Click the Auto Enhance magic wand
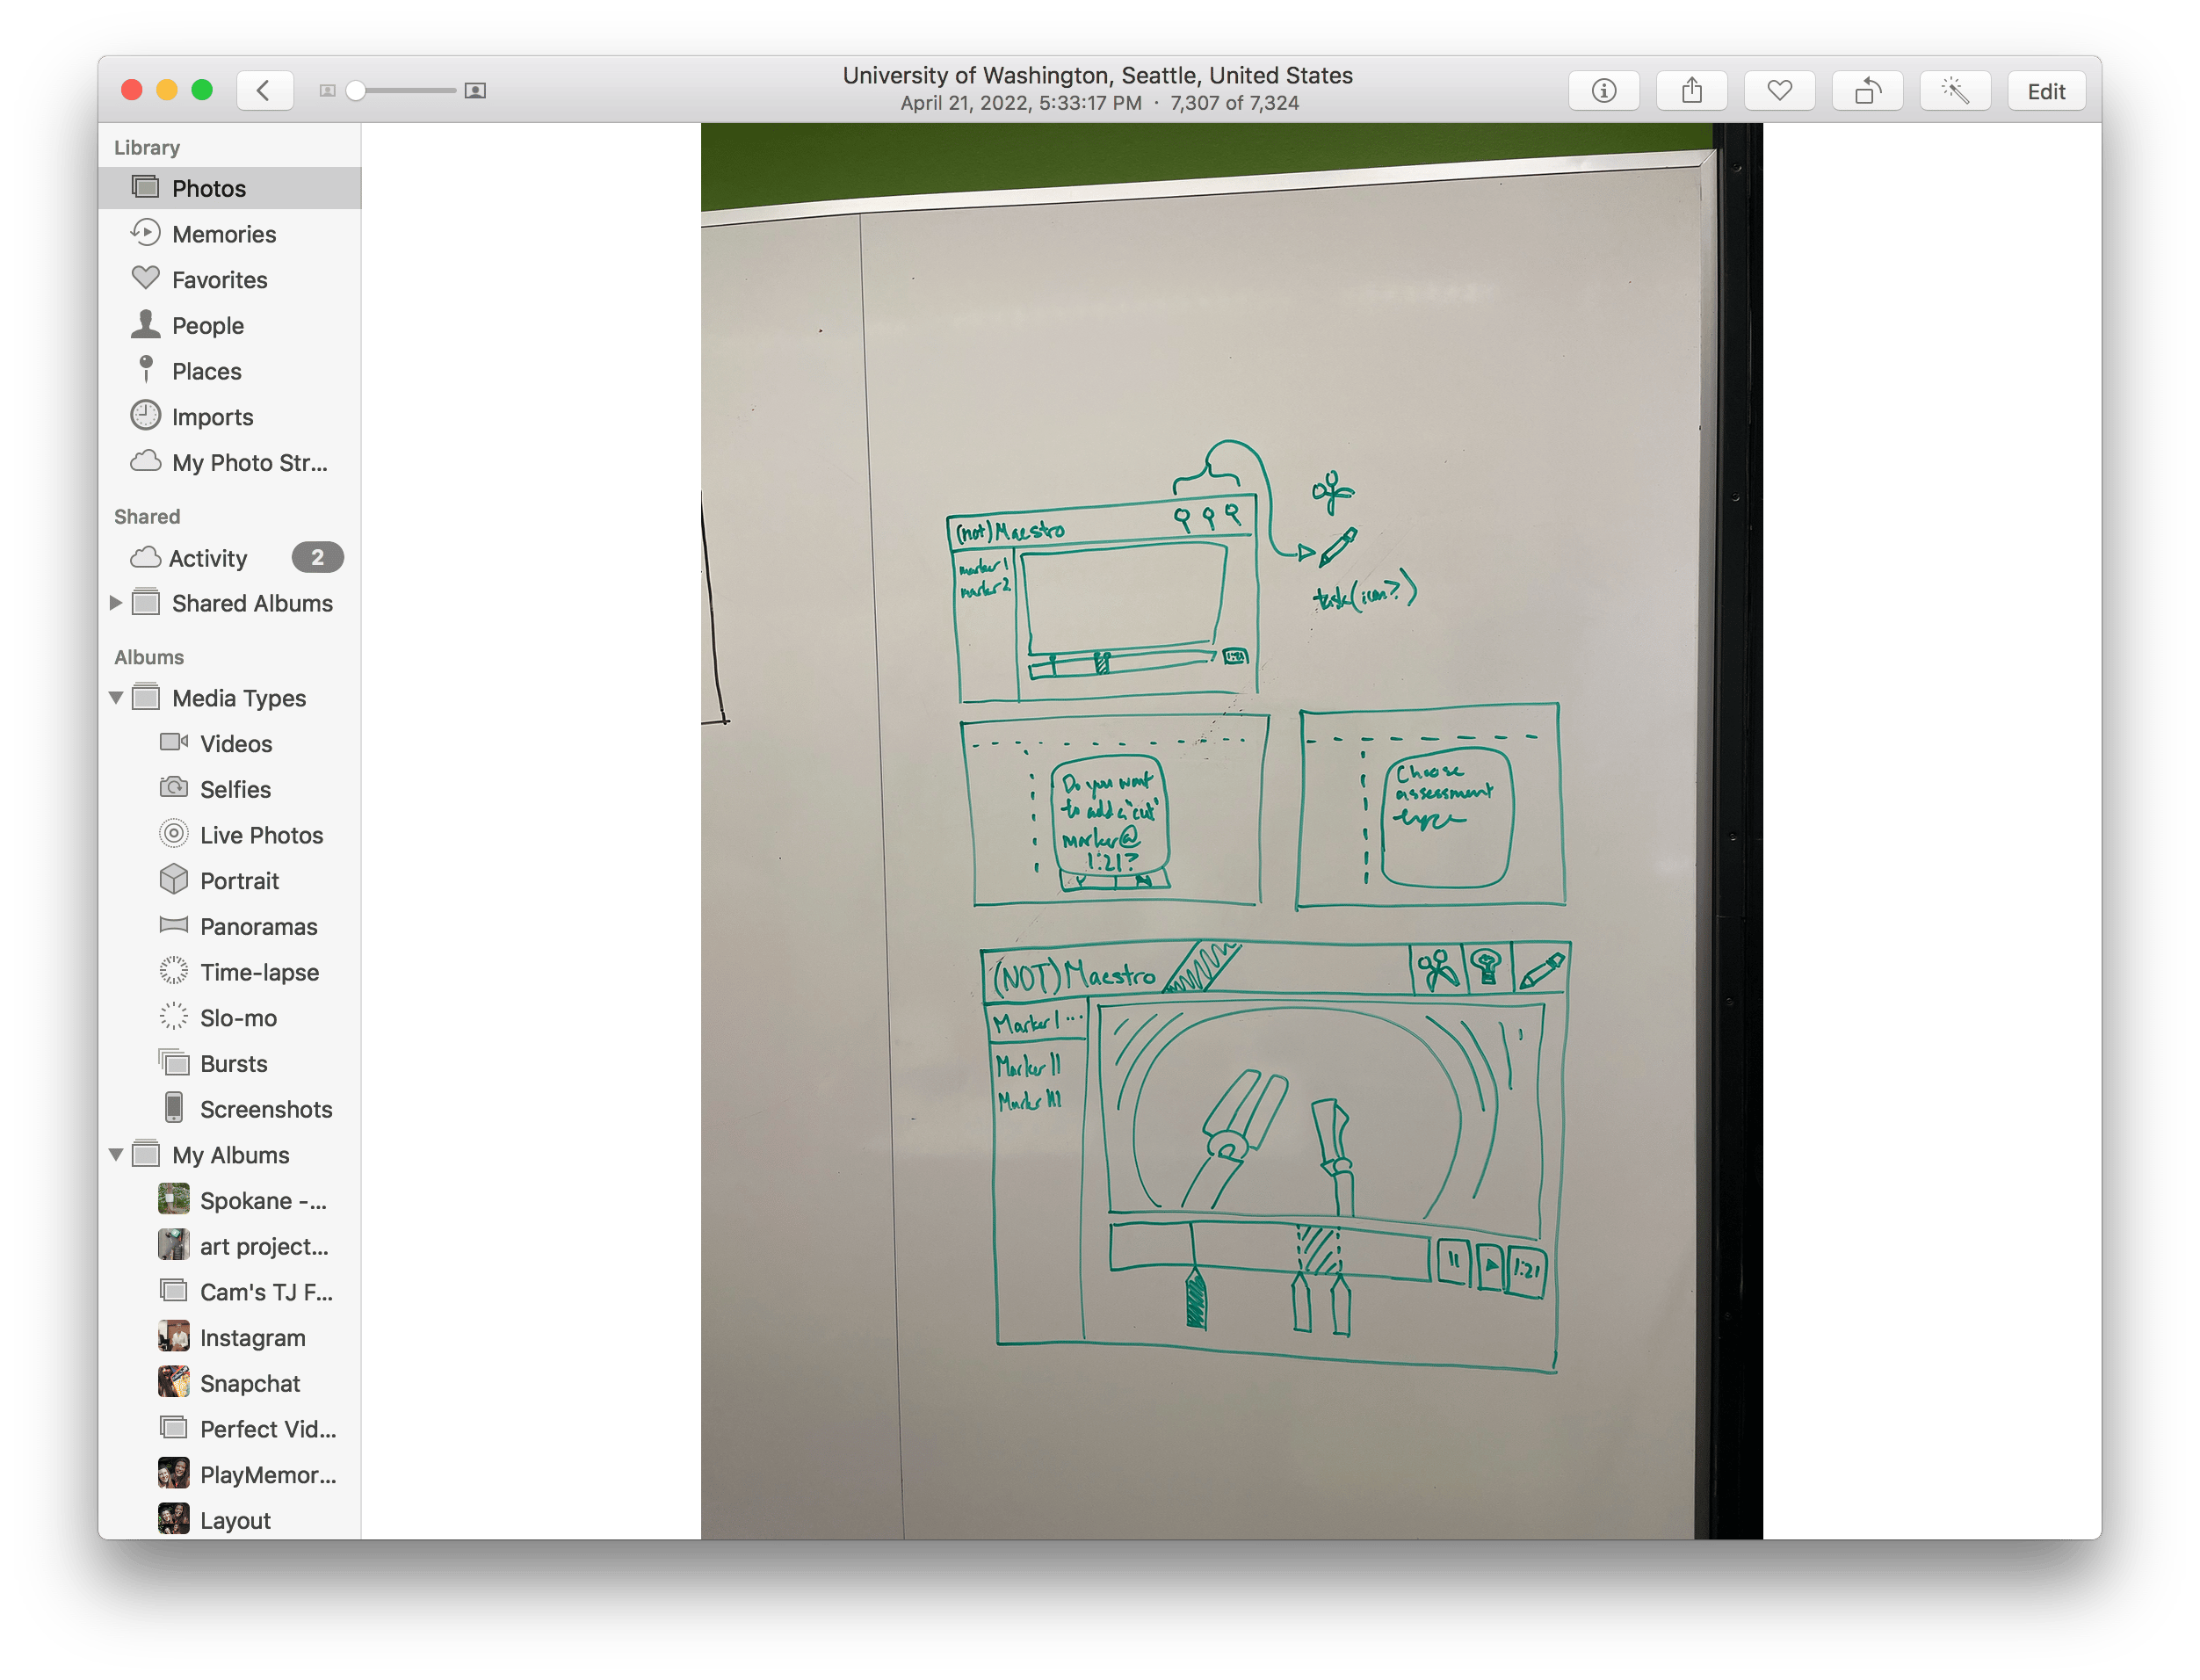 (x=1955, y=91)
